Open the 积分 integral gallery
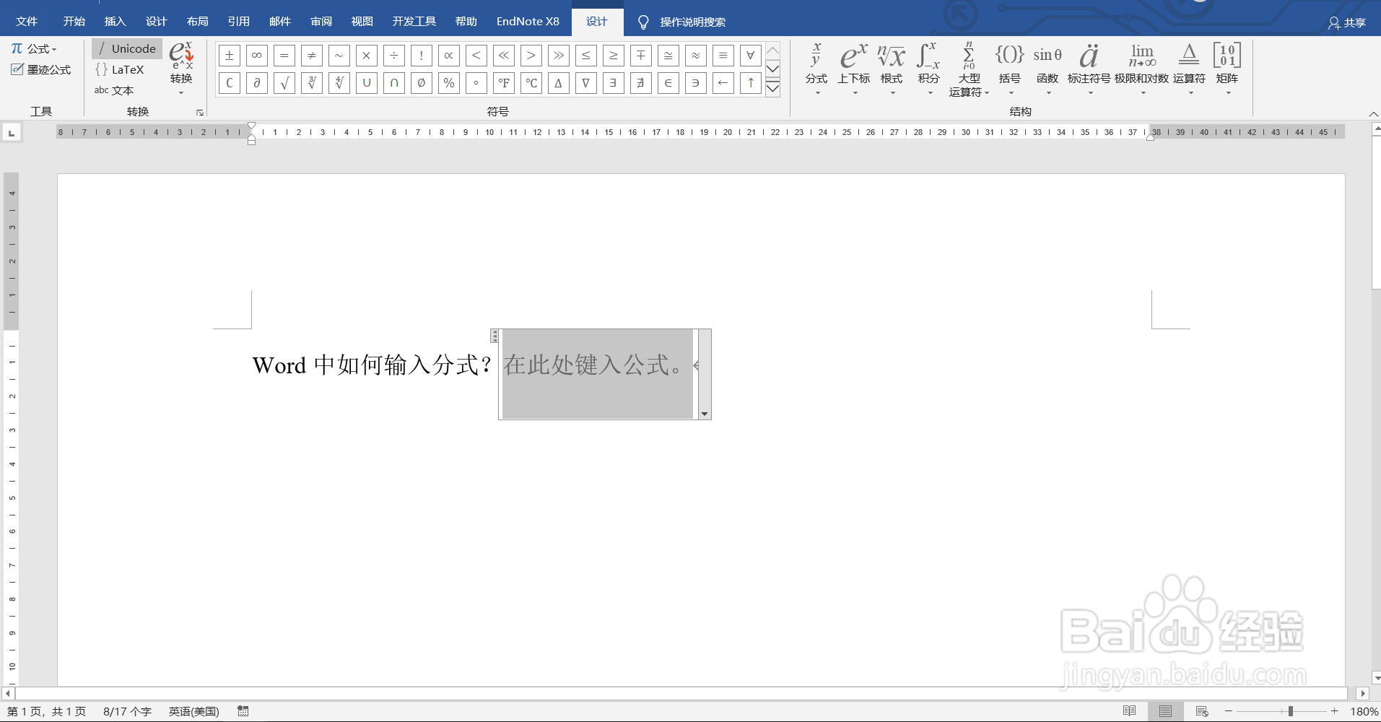The width and height of the screenshot is (1381, 722). (929, 68)
